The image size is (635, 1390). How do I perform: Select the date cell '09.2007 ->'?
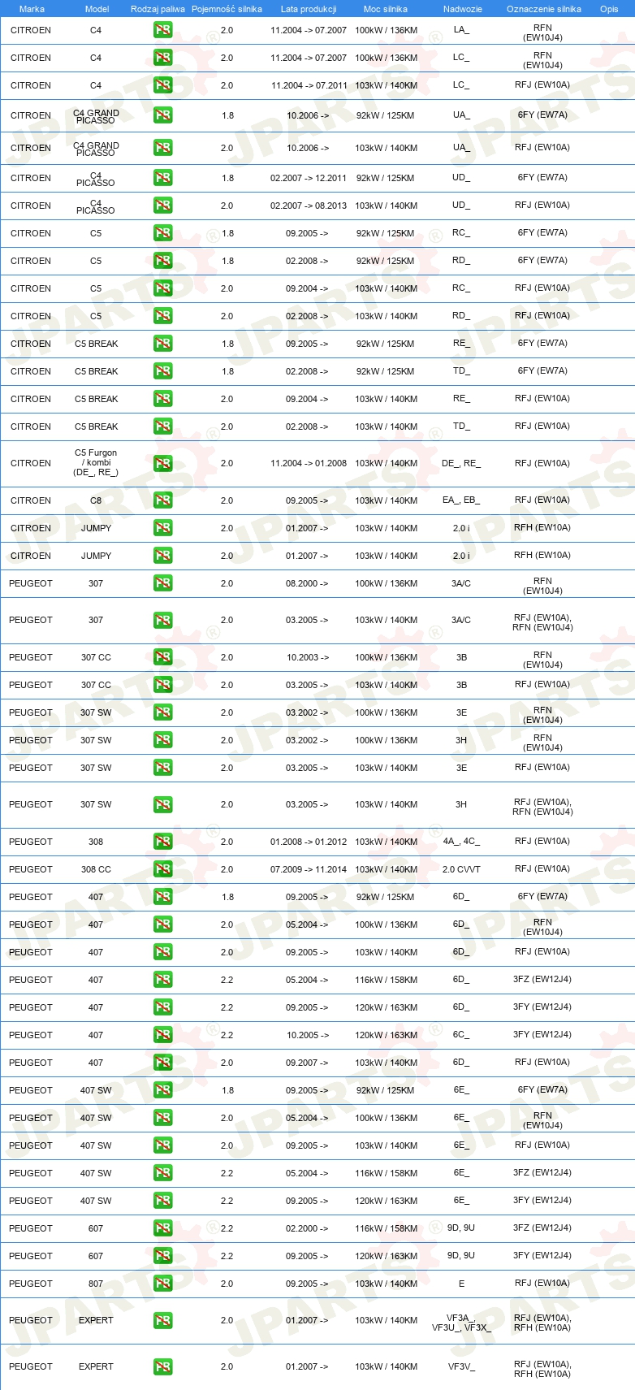(x=307, y=1063)
